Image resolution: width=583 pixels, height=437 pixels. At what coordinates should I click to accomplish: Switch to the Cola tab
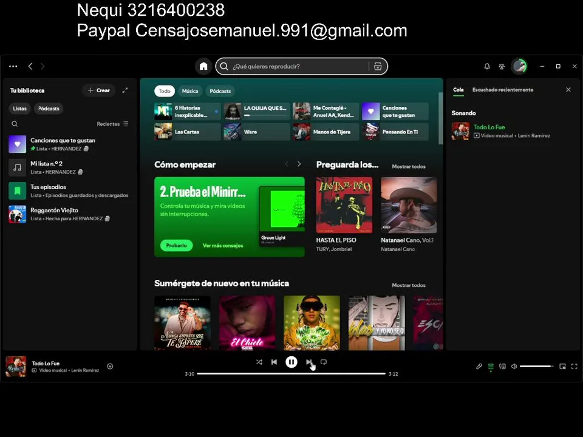click(x=458, y=90)
